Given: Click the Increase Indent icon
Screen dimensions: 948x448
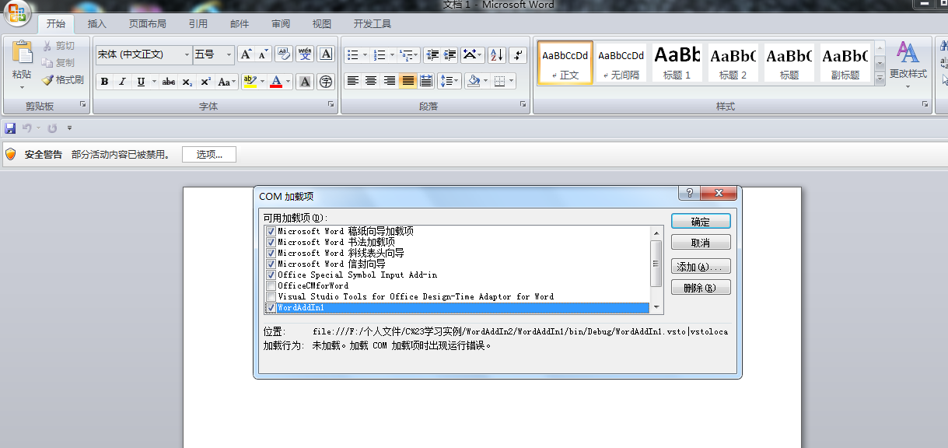Looking at the screenshot, I should [450, 54].
